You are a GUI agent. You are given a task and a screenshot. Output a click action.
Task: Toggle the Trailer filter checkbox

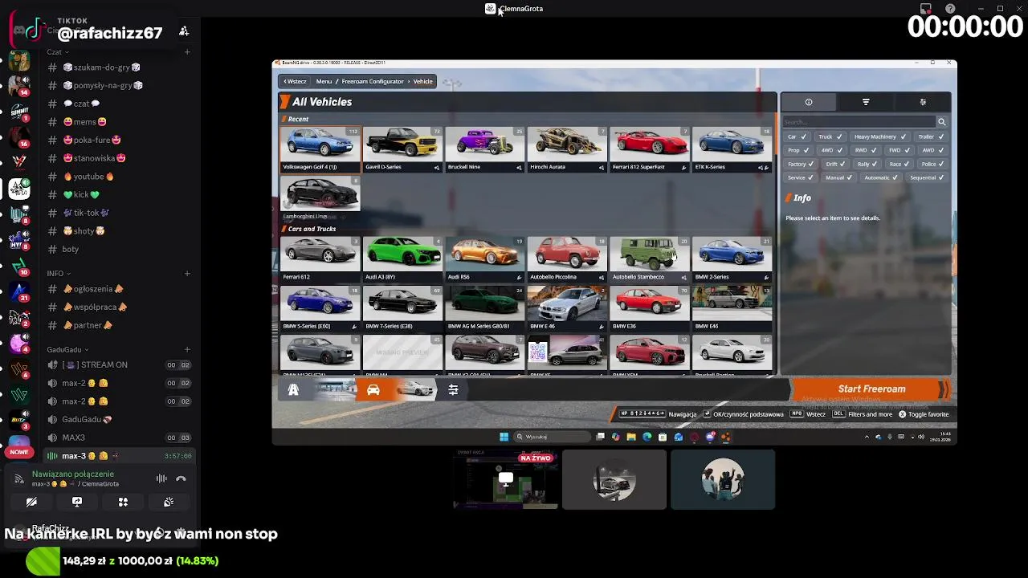(932, 136)
